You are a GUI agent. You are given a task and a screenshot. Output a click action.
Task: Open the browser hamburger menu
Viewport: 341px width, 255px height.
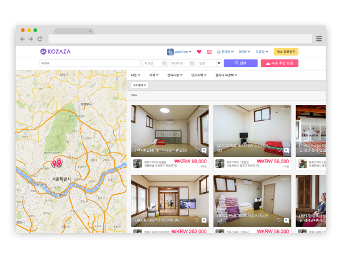(319, 39)
